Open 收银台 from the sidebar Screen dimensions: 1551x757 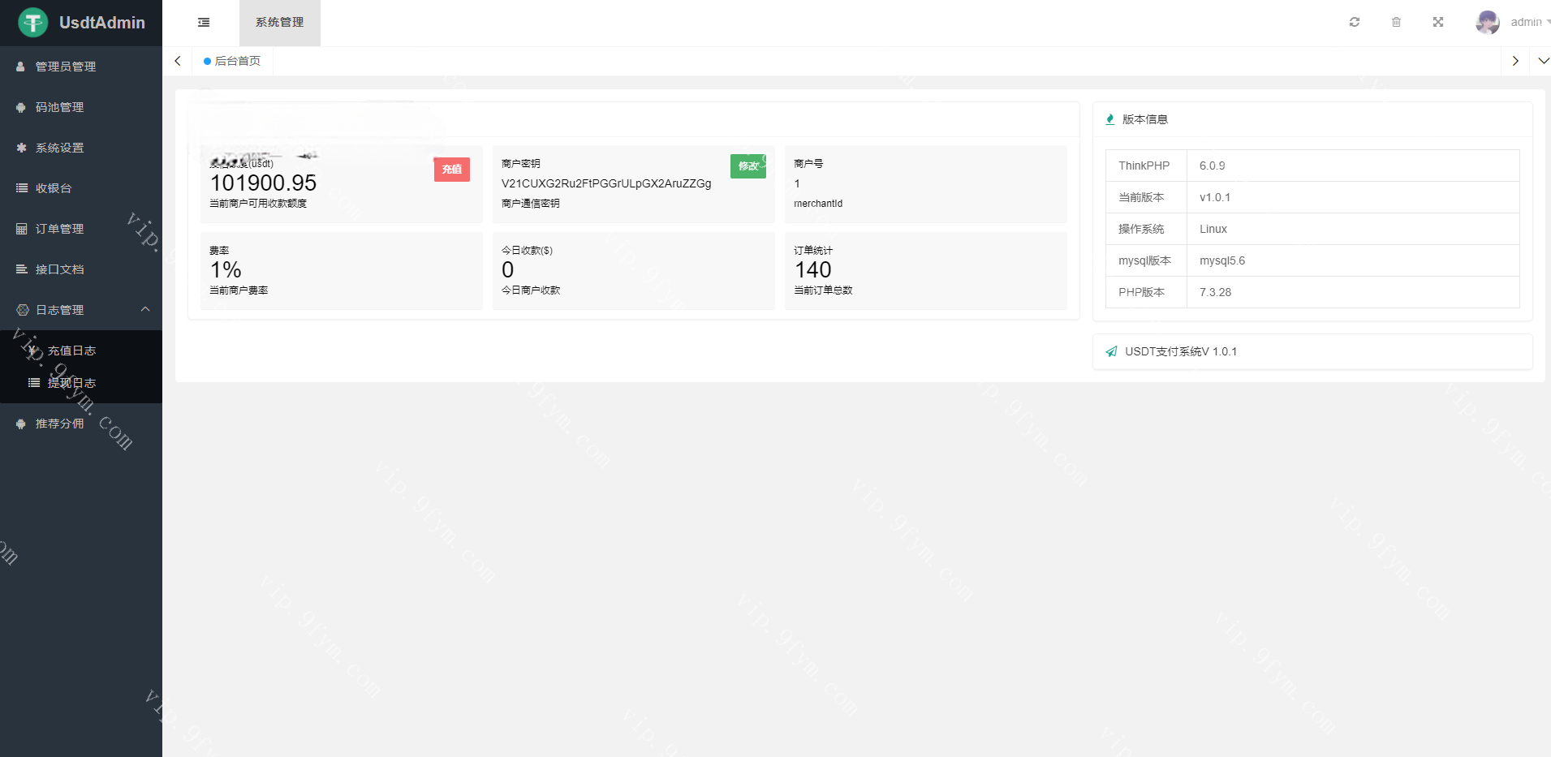point(54,188)
